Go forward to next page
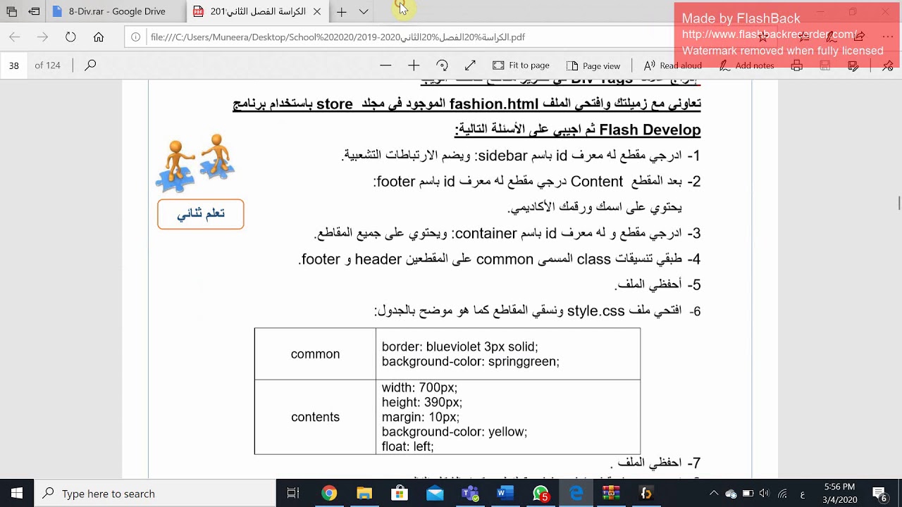Viewport: 902px width, 507px height. click(43, 37)
